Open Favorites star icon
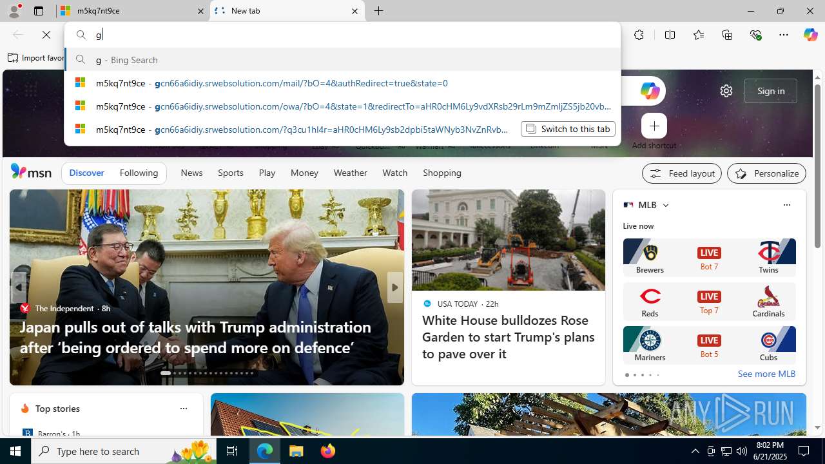The height and width of the screenshot is (464, 825). pyautogui.click(x=698, y=35)
